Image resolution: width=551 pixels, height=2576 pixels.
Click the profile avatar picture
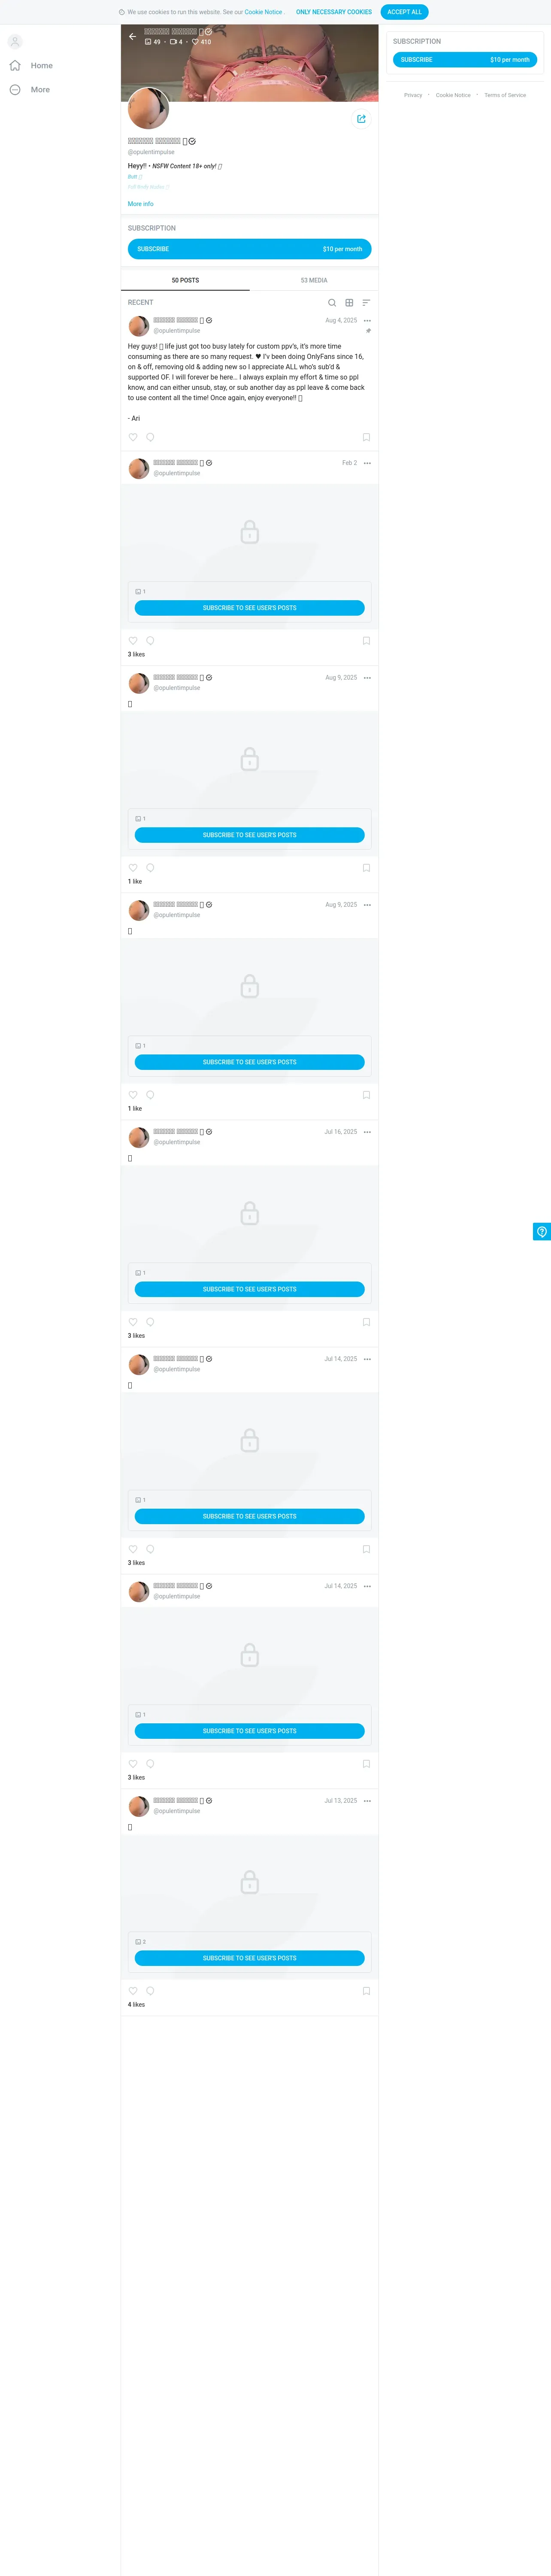[x=148, y=108]
